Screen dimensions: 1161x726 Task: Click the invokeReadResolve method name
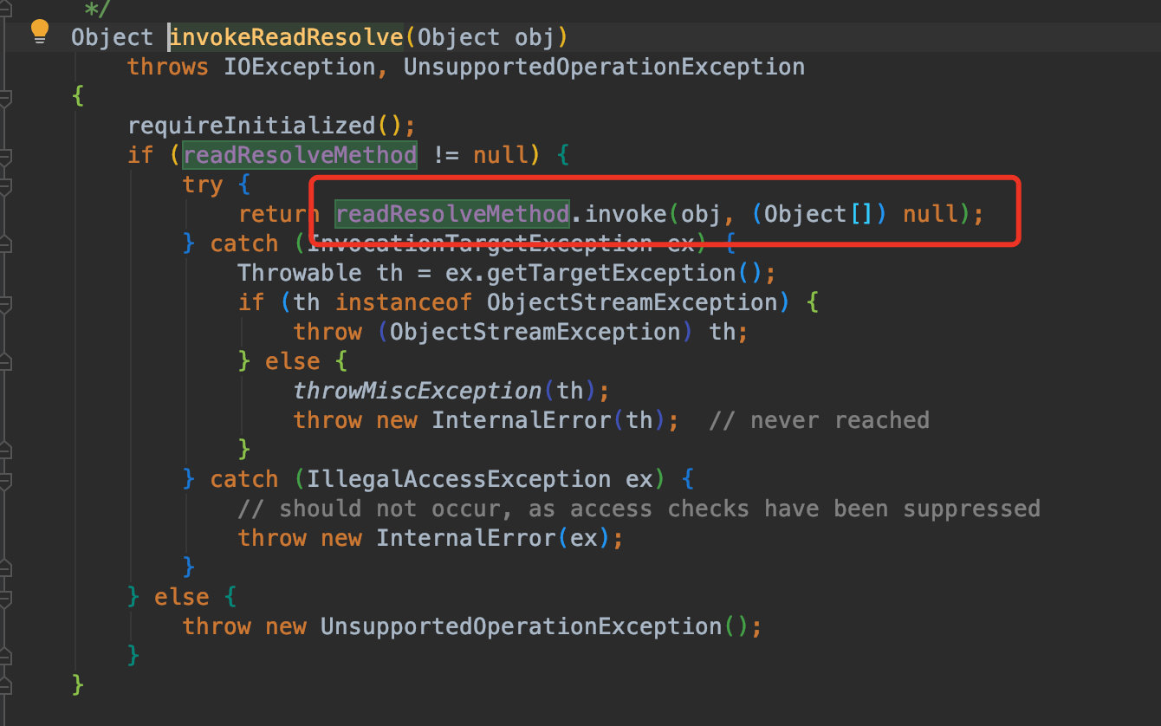coord(286,37)
